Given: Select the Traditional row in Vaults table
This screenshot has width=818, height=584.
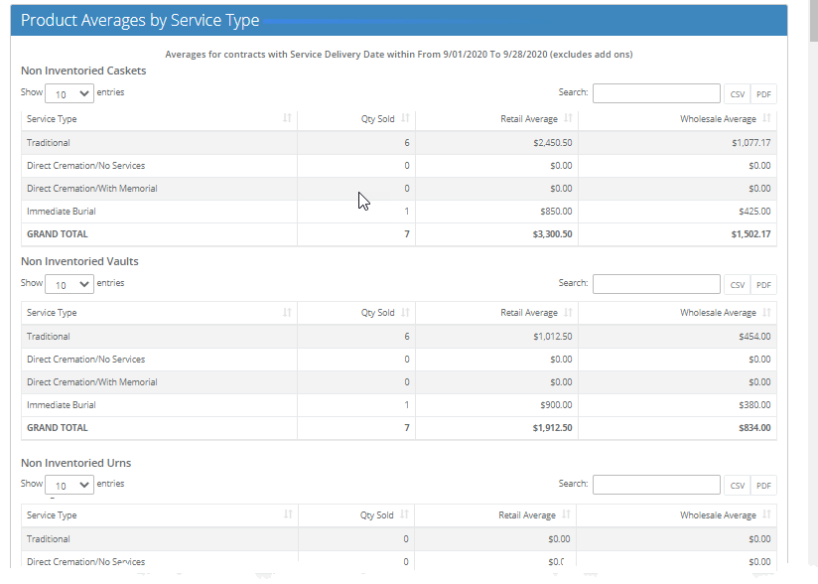Looking at the screenshot, I should click(x=159, y=336).
